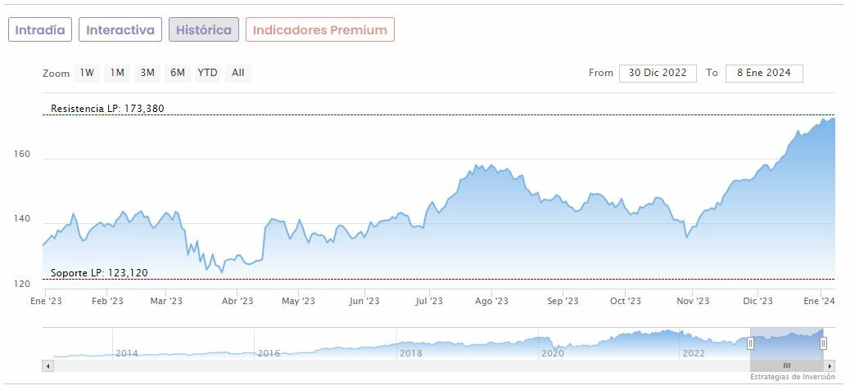Click the empty navigator scrollbar track near 2014

point(127,365)
